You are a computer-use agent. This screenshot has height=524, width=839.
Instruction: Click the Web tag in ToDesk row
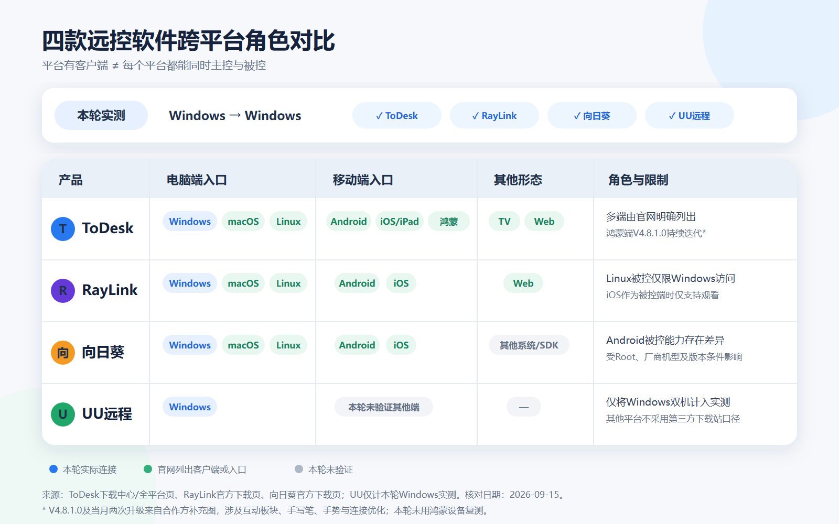(544, 221)
